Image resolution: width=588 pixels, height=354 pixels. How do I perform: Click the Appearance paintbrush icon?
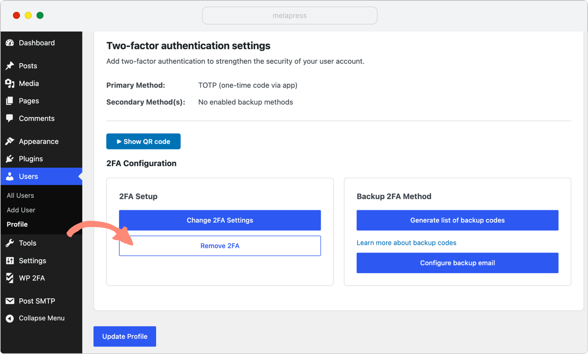coord(9,141)
